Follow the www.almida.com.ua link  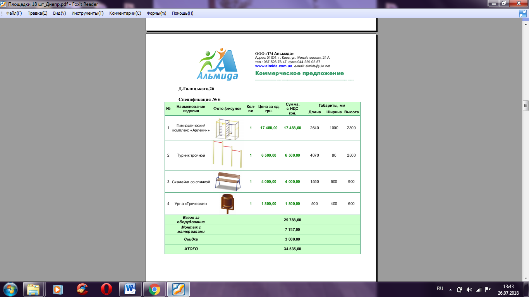click(x=273, y=66)
